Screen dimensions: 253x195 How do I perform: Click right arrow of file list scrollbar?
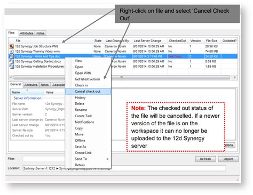coord(235,77)
